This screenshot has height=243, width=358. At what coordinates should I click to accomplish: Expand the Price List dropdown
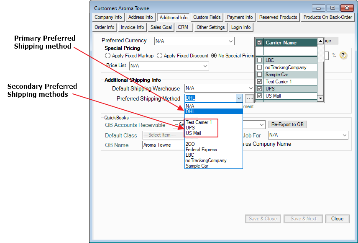[x=205, y=66]
